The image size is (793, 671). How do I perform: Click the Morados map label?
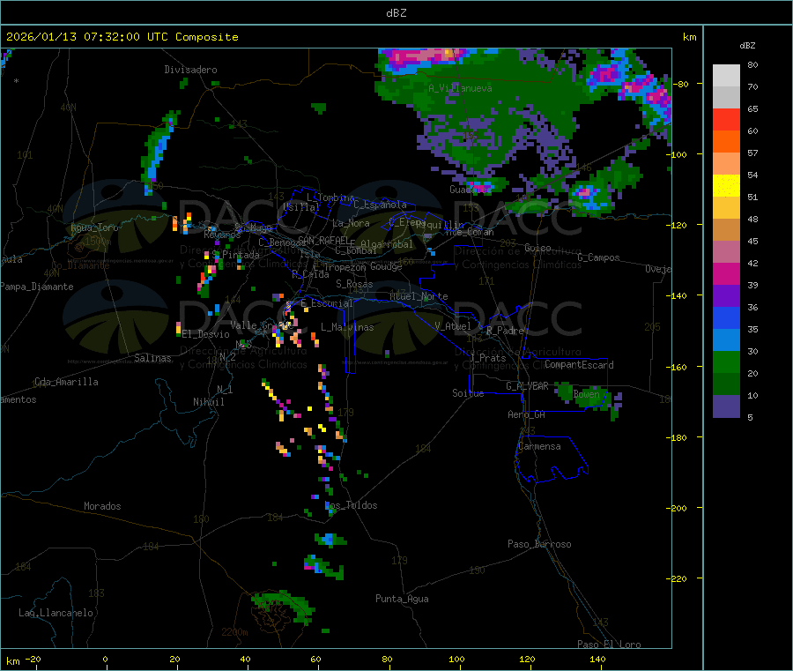[102, 506]
